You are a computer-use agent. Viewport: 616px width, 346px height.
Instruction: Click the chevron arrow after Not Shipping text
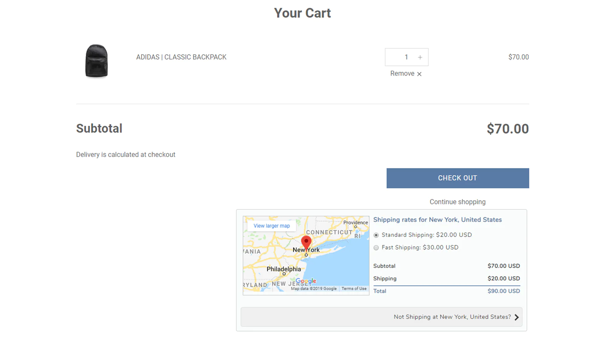point(517,317)
